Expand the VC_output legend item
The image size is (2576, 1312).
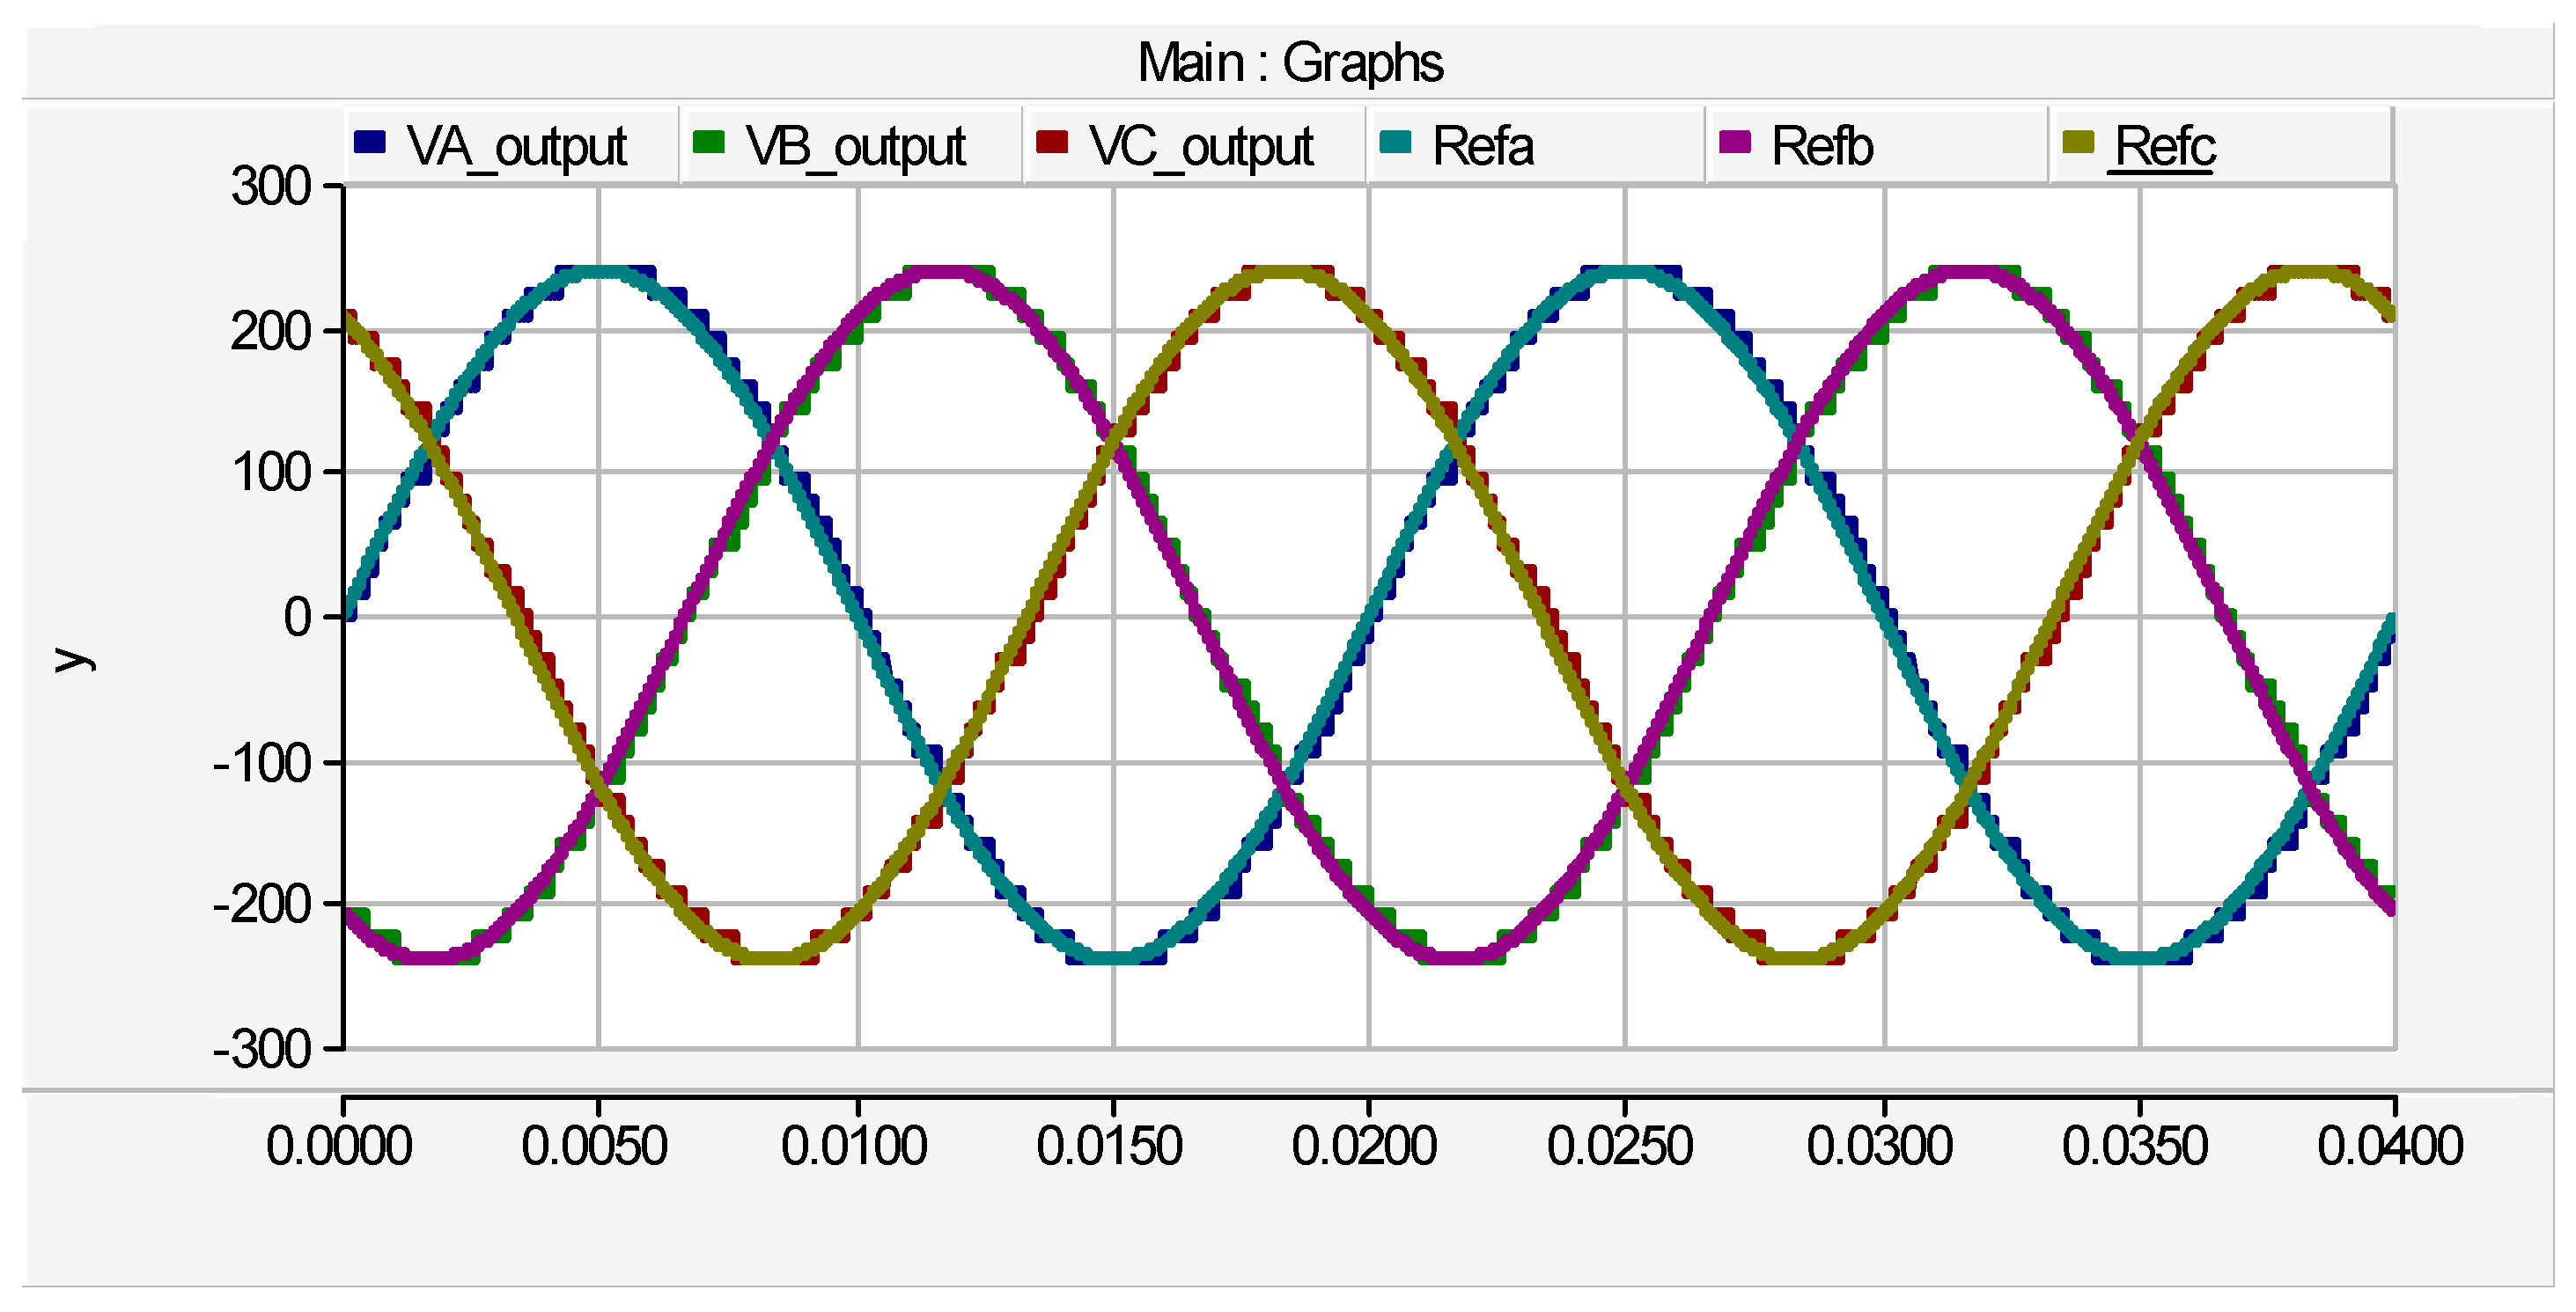(1200, 146)
